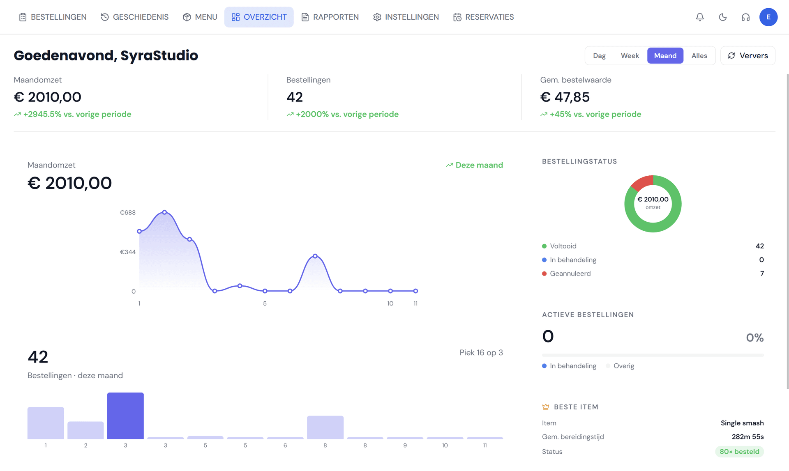Open the Reservaties tab

[483, 17]
